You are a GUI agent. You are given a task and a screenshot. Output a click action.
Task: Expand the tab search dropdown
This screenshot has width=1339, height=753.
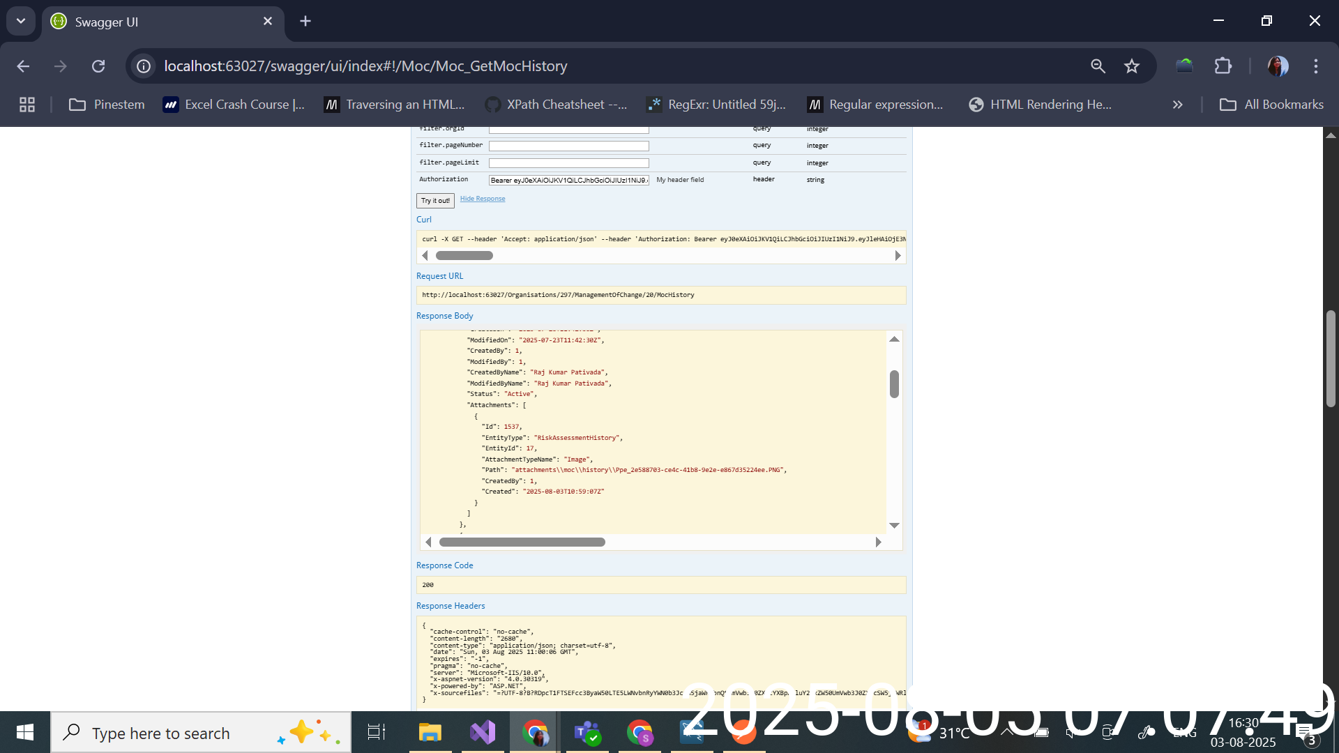[21, 21]
